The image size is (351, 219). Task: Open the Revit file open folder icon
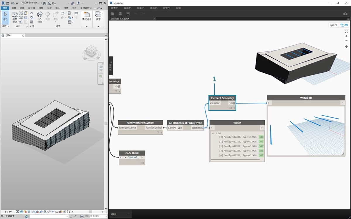(13, 3)
